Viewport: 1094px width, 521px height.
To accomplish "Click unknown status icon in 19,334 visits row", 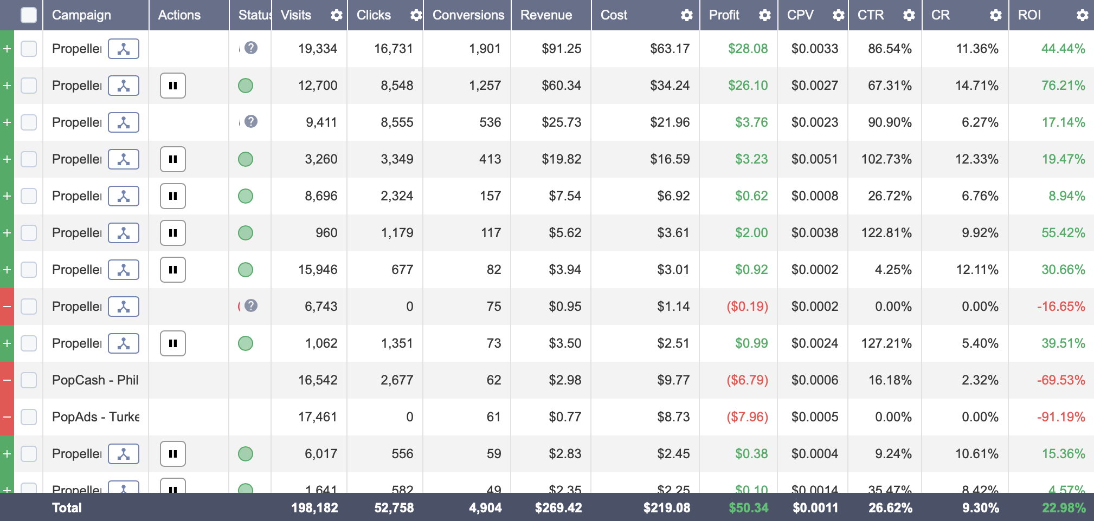I will tap(250, 48).
